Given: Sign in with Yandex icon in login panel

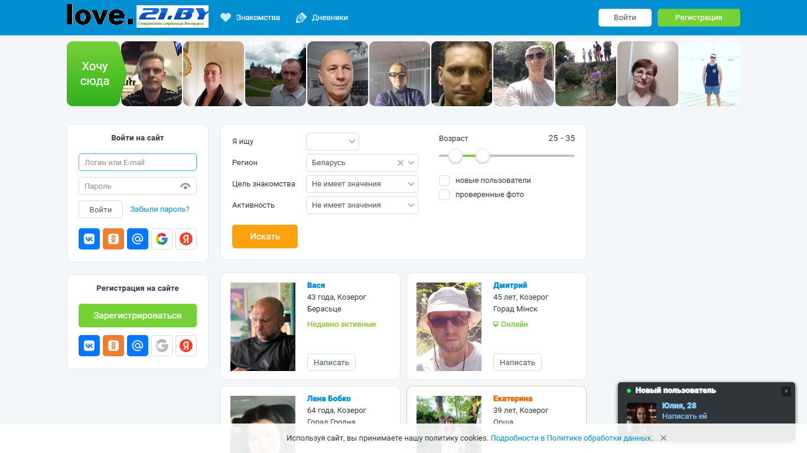Looking at the screenshot, I should click(x=186, y=239).
